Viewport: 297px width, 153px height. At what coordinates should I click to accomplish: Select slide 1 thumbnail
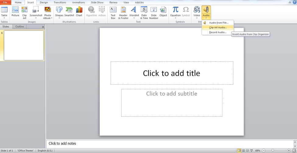[x=24, y=46]
